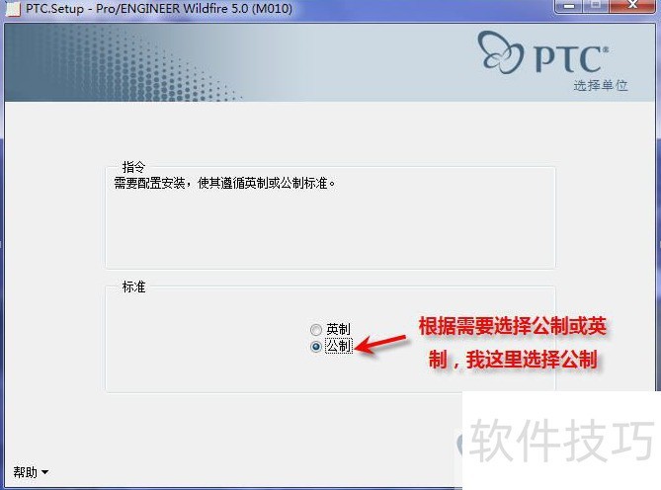Viewport: 661px width, 490px height.
Task: Click the 标准 group label
Action: coord(133,286)
